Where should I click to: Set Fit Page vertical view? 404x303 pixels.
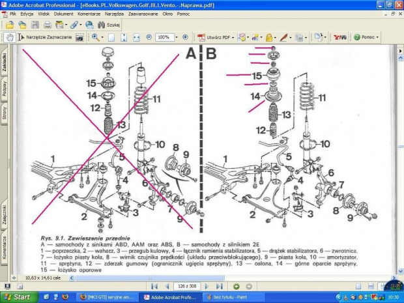(x=124, y=38)
